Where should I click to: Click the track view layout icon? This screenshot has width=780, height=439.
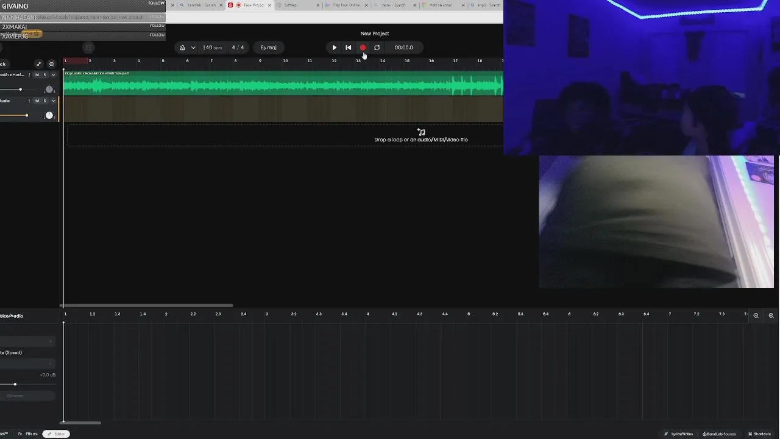click(51, 64)
